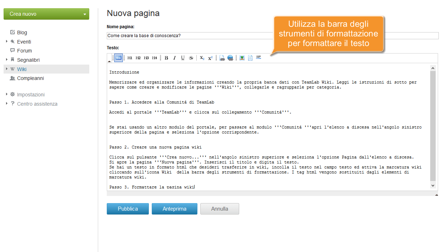Open the Eventi section
Viewport: 442px width, 252px height.
24,42
